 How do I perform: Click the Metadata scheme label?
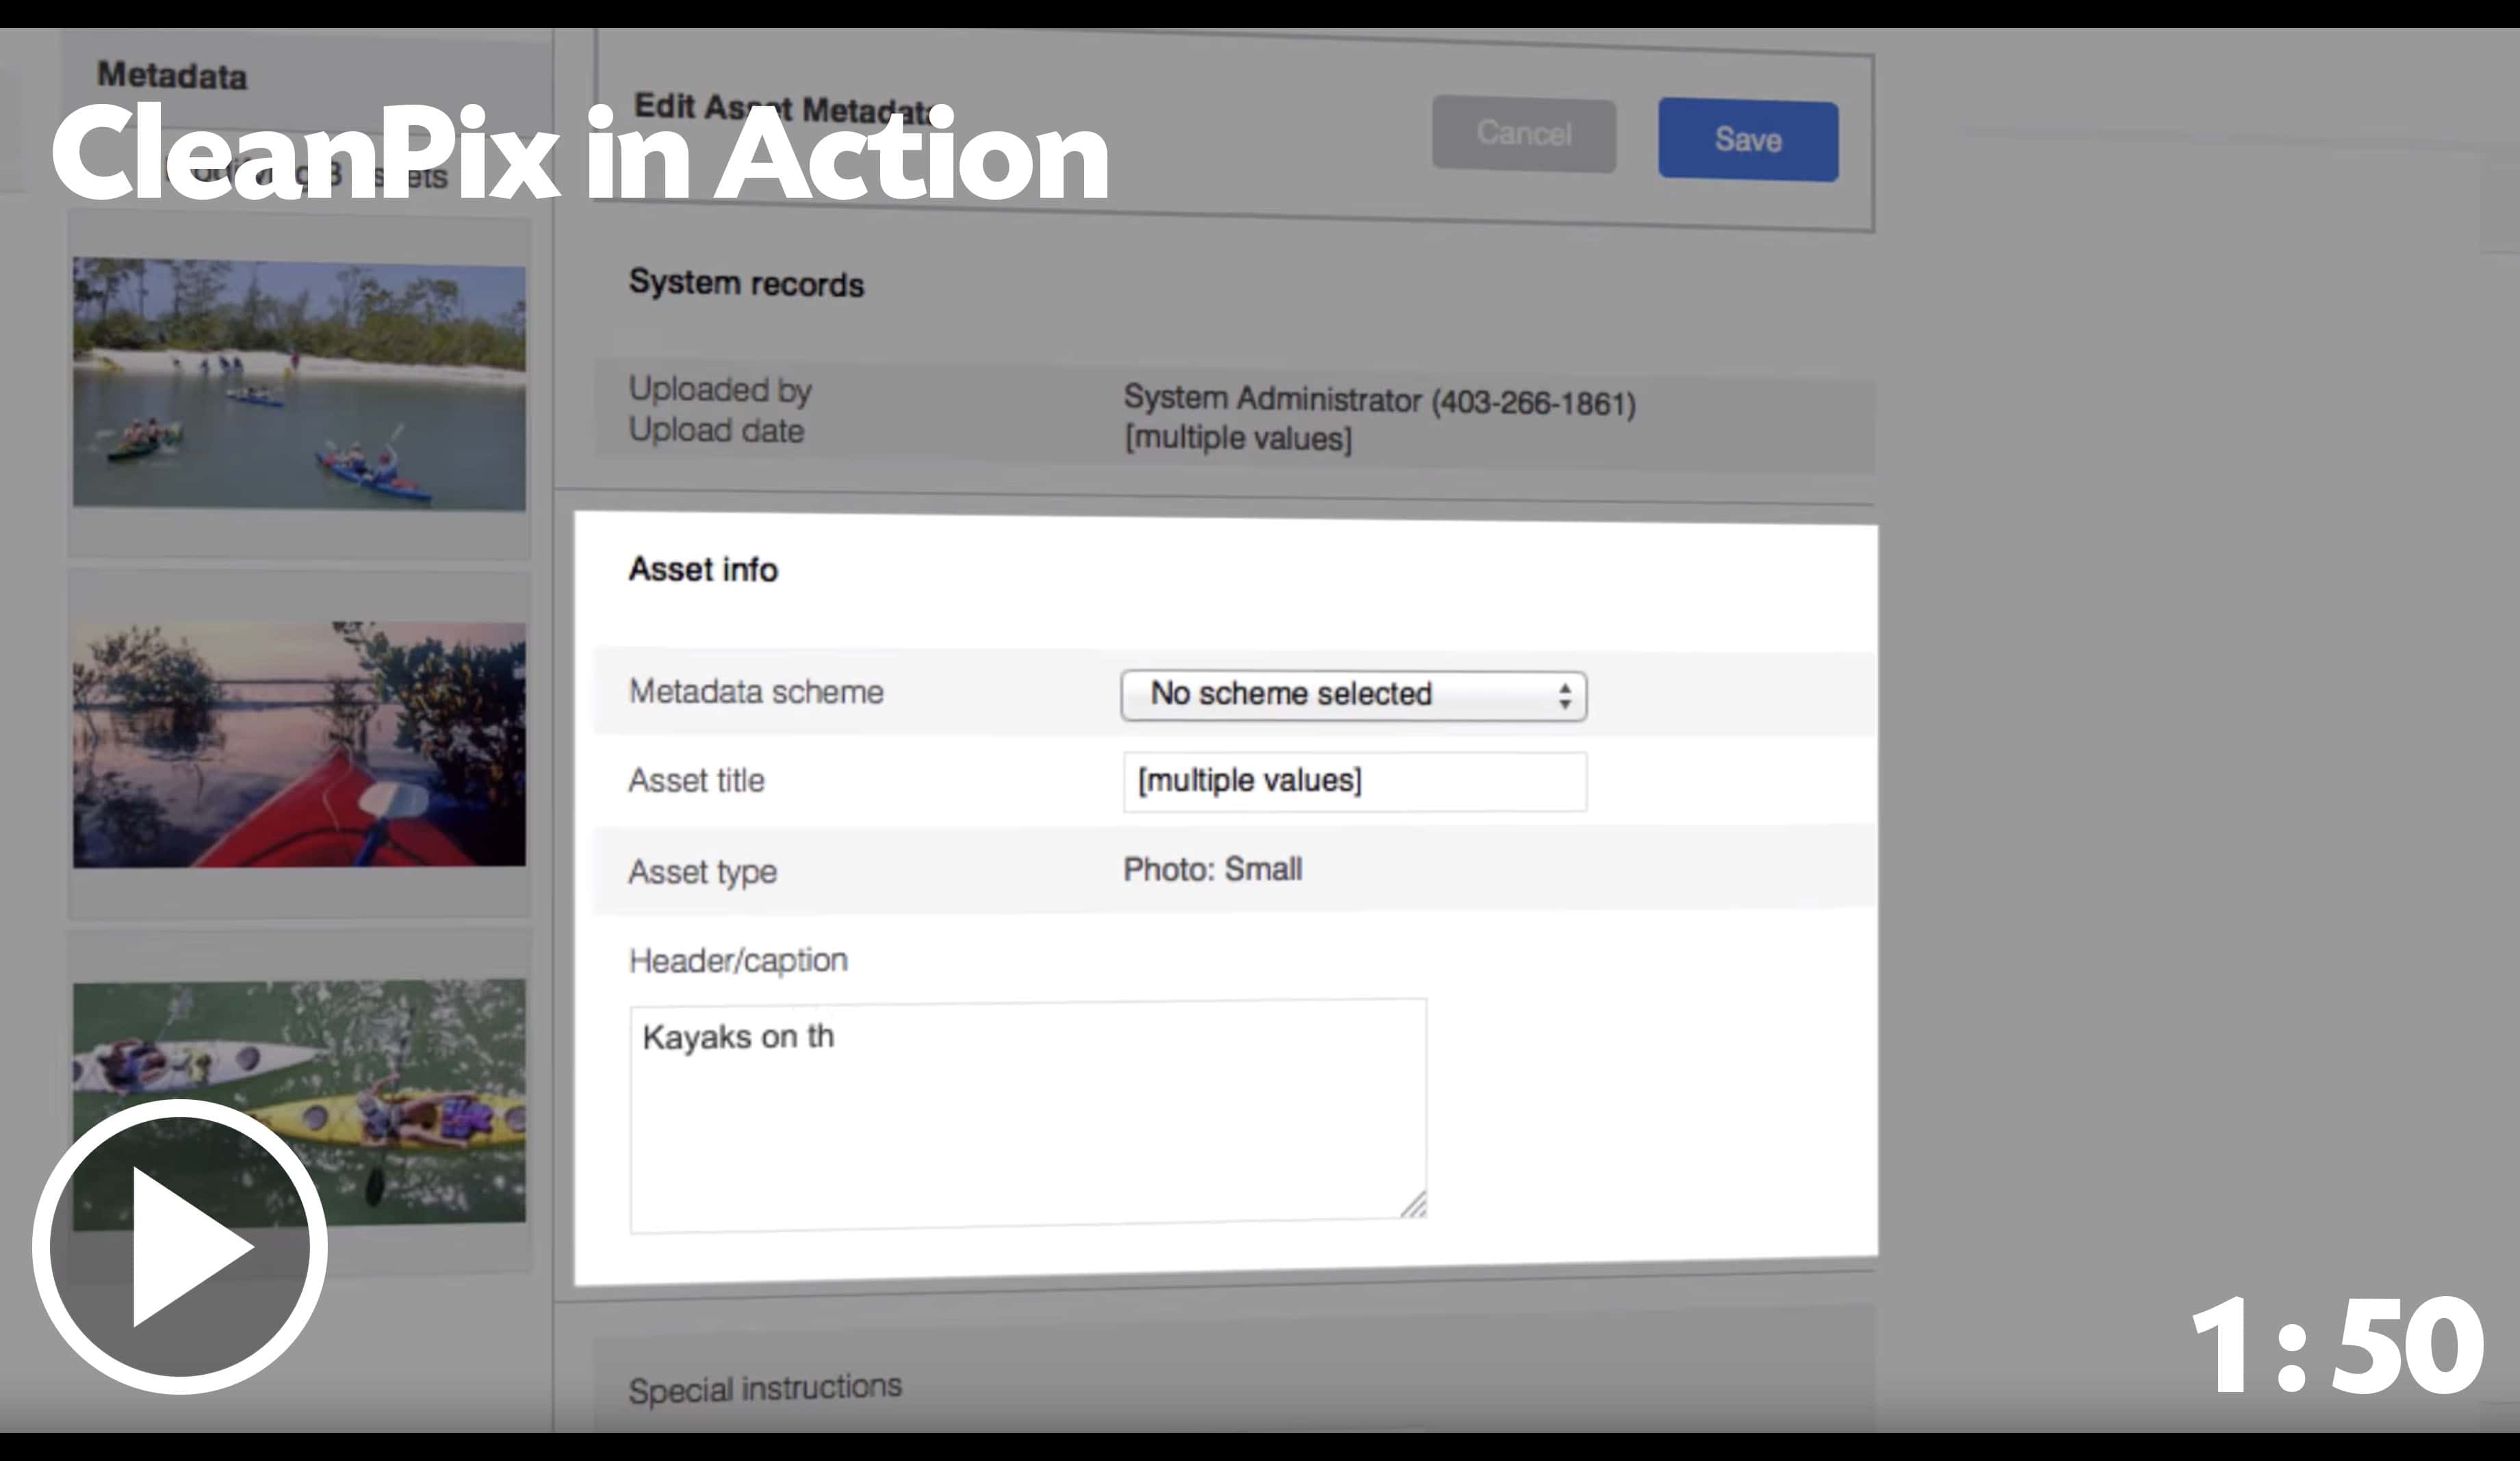[x=756, y=692]
